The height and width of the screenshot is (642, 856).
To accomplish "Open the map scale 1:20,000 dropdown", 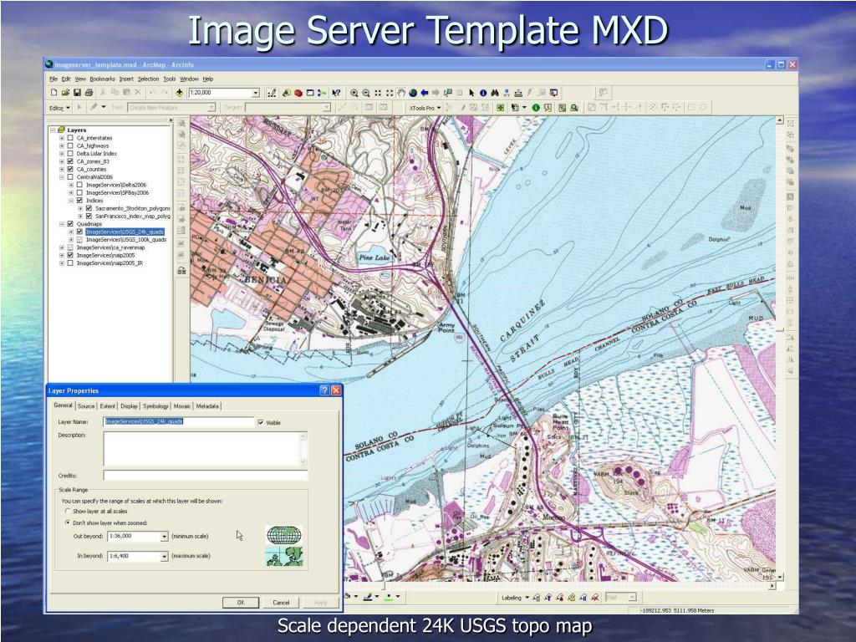I will pyautogui.click(x=255, y=93).
